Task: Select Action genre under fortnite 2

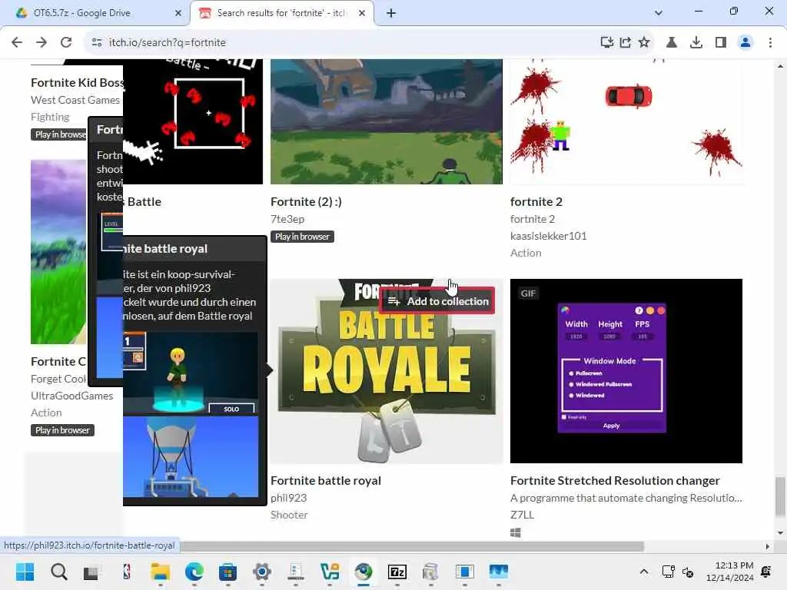Action: pos(526,253)
